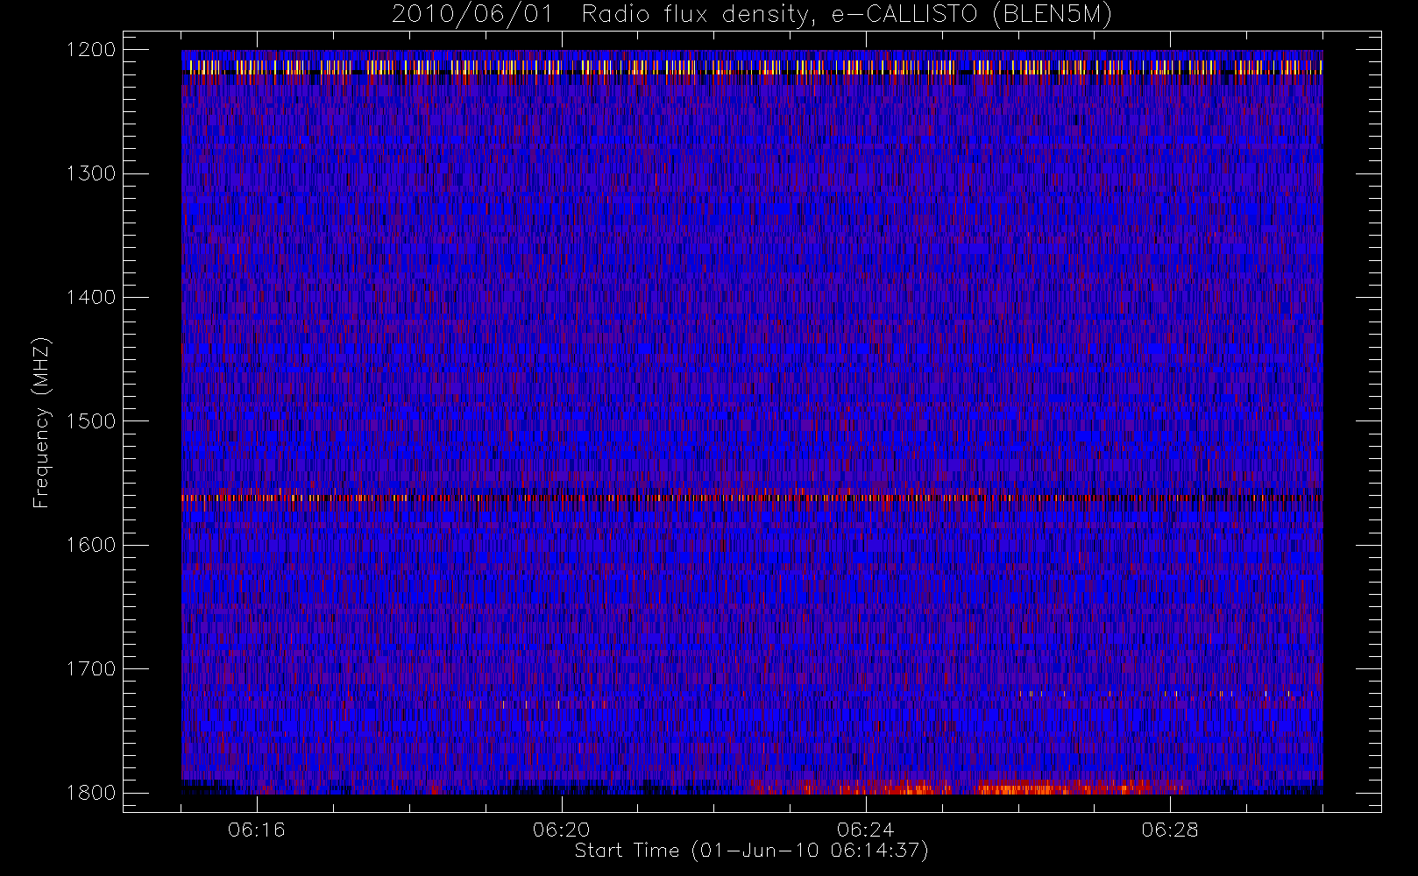Screen dimensions: 1418x876
Task: Click the 1400 frequency tick label
Action: tap(91, 297)
